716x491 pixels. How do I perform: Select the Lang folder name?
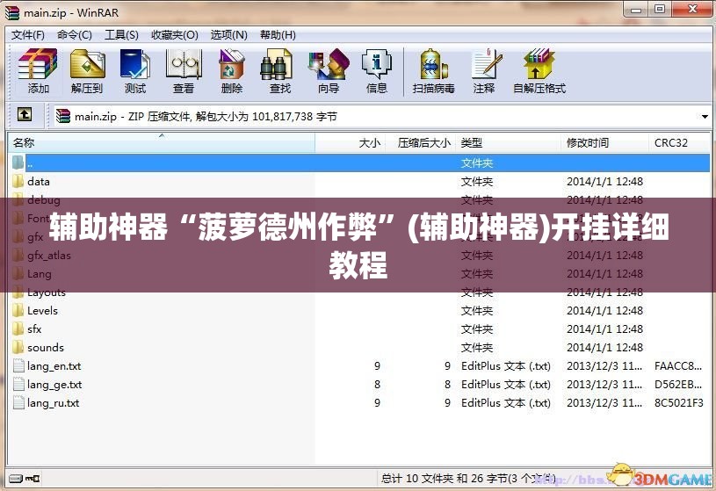pyautogui.click(x=40, y=274)
